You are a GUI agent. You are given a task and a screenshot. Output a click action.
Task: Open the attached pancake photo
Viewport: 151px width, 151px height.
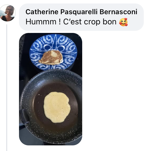[51, 89]
